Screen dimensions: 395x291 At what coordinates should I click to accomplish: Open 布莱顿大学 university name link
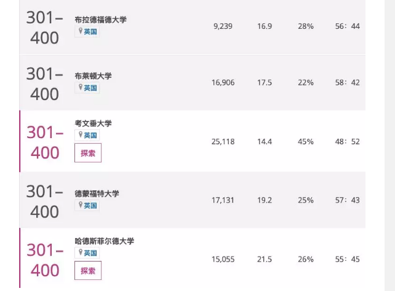pyautogui.click(x=93, y=76)
